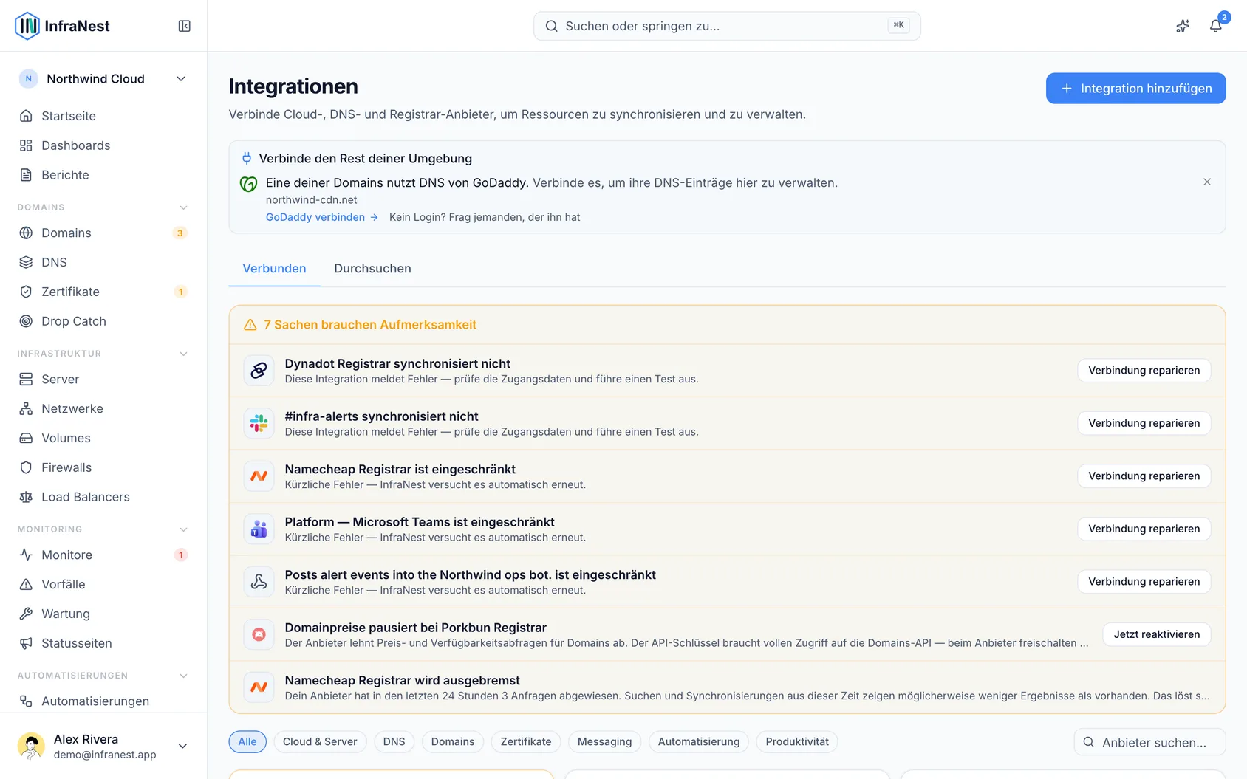Image resolution: width=1247 pixels, height=779 pixels.
Task: Open Volumes in the sidebar
Action: tap(103, 438)
